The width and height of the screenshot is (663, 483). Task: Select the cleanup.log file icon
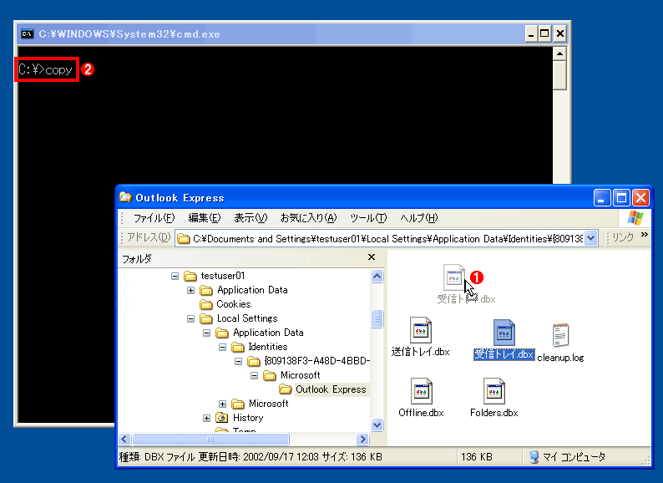click(x=560, y=335)
